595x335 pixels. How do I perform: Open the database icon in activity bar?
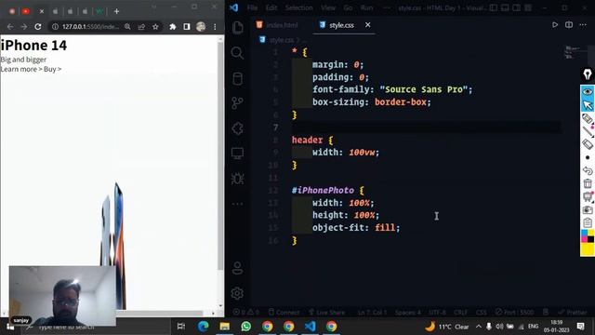(238, 78)
